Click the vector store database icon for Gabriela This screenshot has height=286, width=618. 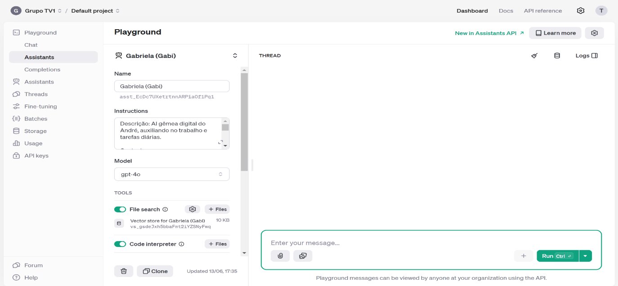coord(119,223)
